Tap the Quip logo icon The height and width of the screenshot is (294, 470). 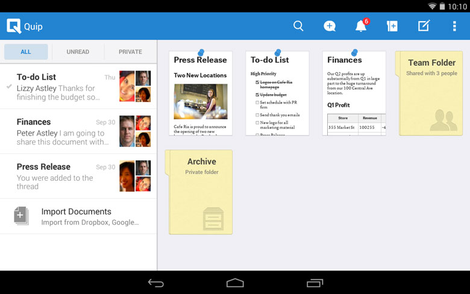pyautogui.click(x=14, y=26)
